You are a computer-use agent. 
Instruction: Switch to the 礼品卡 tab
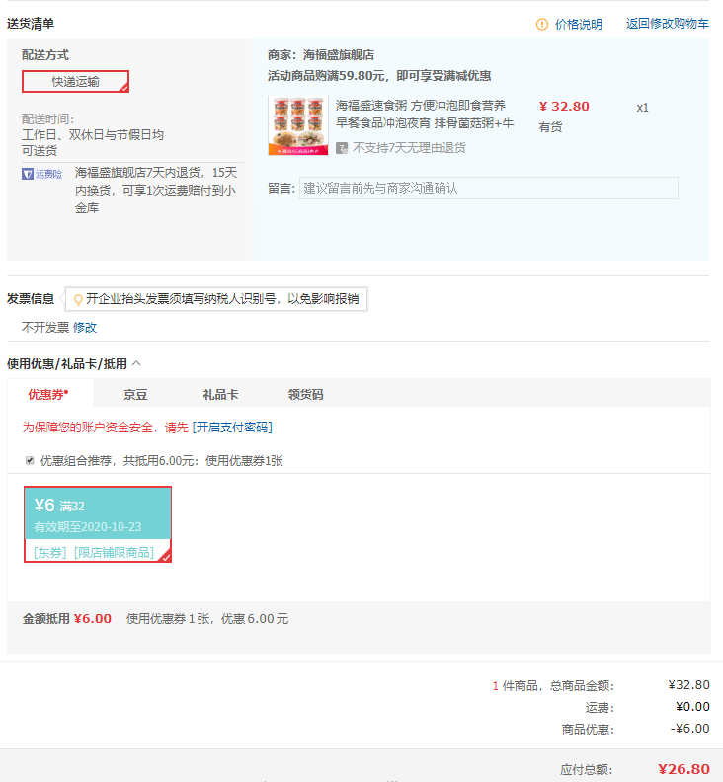(x=220, y=395)
